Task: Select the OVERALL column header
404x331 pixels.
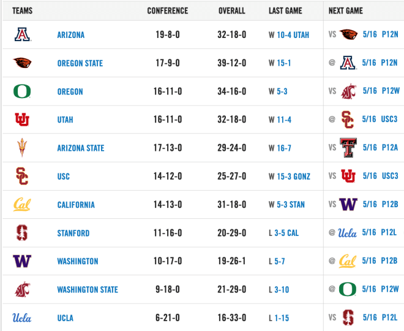Action: tap(231, 10)
